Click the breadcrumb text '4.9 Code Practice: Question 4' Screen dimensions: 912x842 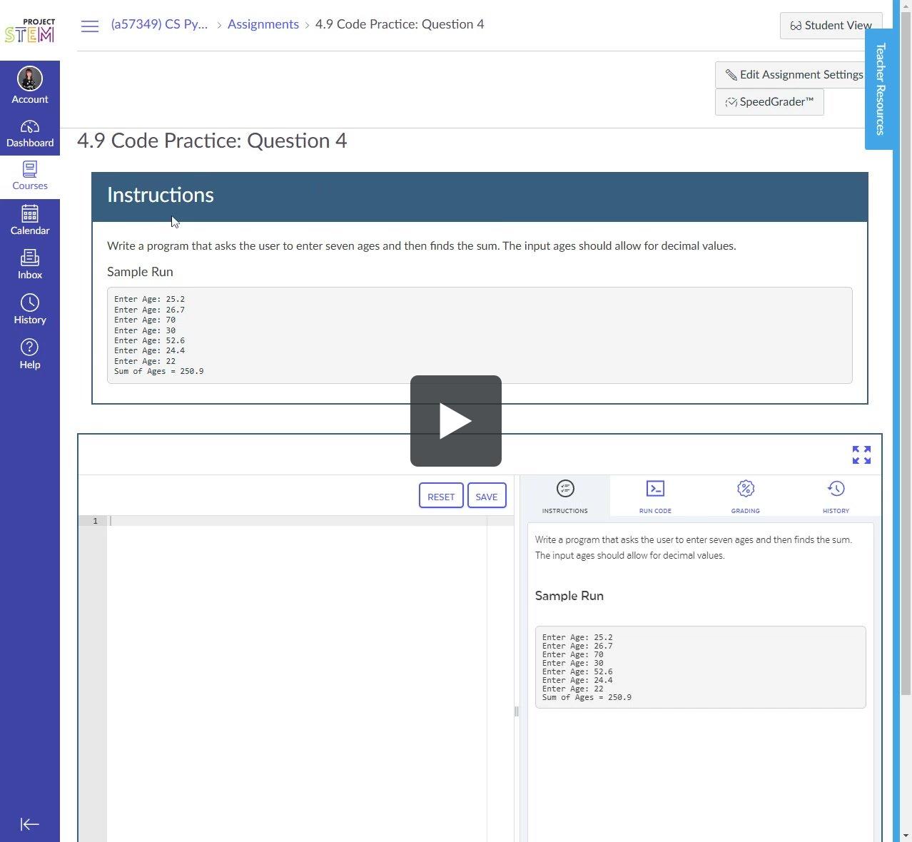400,24
